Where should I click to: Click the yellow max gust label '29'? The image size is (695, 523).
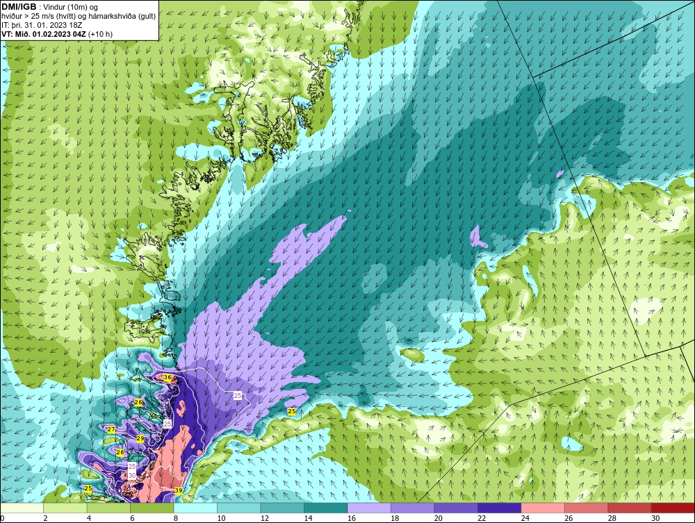click(140, 438)
